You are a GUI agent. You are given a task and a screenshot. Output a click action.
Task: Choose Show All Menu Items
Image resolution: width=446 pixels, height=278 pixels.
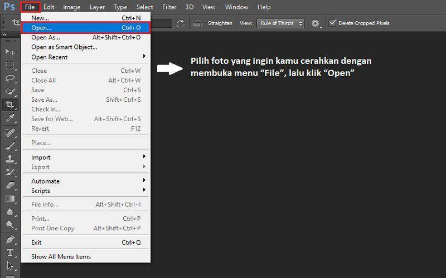pos(85,256)
